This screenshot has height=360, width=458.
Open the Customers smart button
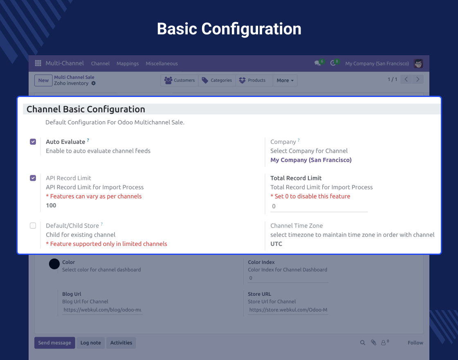pyautogui.click(x=180, y=80)
